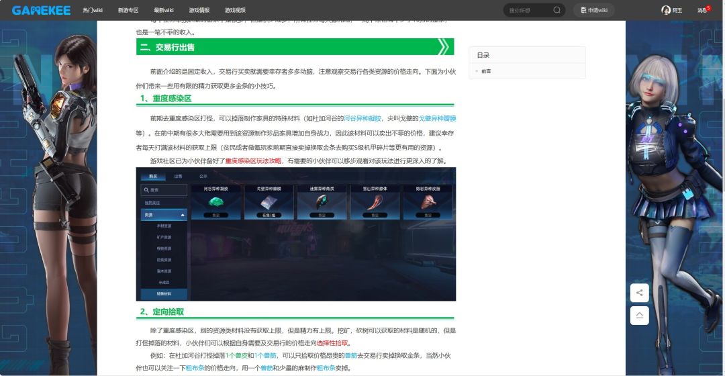Open the 最新wiki page

(164, 10)
